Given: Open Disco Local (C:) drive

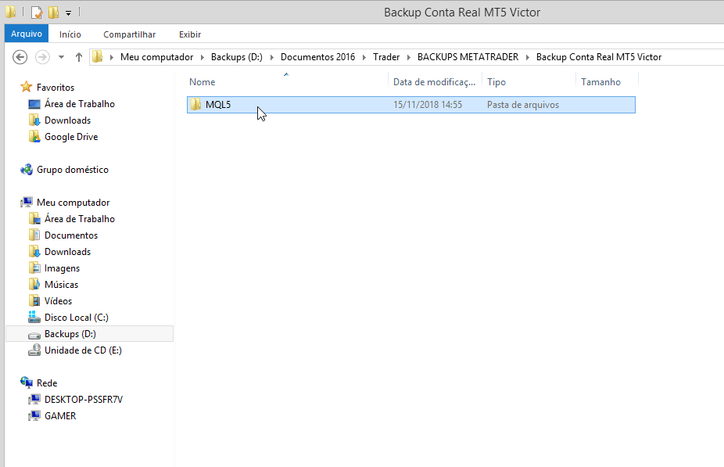Looking at the screenshot, I should (x=76, y=318).
